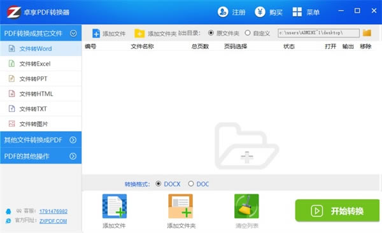Click the image file icon in sidebar
This screenshot has width=382, height=233.
[11, 124]
